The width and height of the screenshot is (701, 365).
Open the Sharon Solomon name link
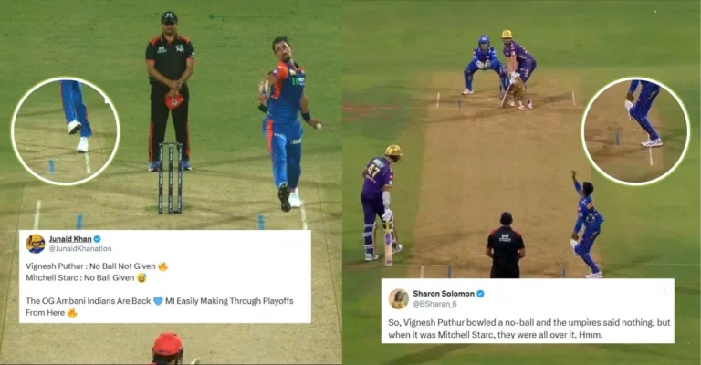[444, 294]
